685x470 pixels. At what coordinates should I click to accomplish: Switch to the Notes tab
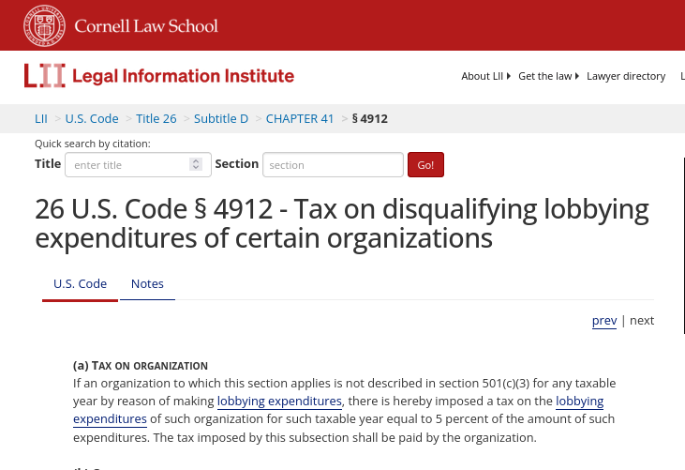(x=147, y=283)
